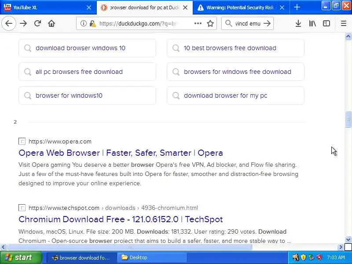
Task: Click the vertical scrollbar thumb
Action: pos(348,119)
